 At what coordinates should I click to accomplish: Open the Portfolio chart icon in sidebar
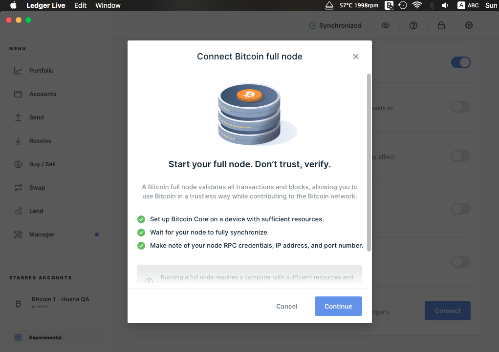(18, 71)
